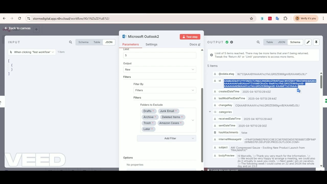Switch the INPUT panel to Table view
This screenshot has height=184, width=327.
tap(97, 42)
